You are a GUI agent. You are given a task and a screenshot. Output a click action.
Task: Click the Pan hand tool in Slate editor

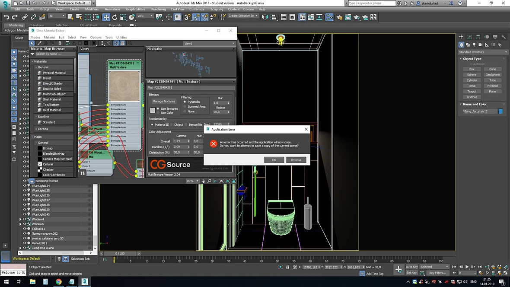pos(203,181)
